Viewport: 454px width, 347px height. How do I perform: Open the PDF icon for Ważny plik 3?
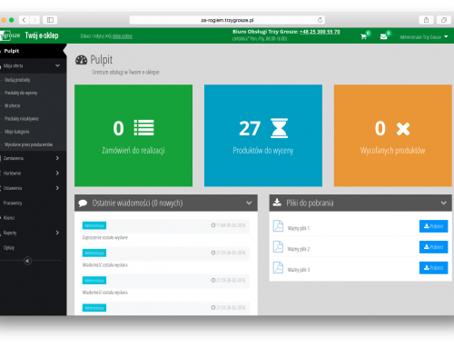278,268
